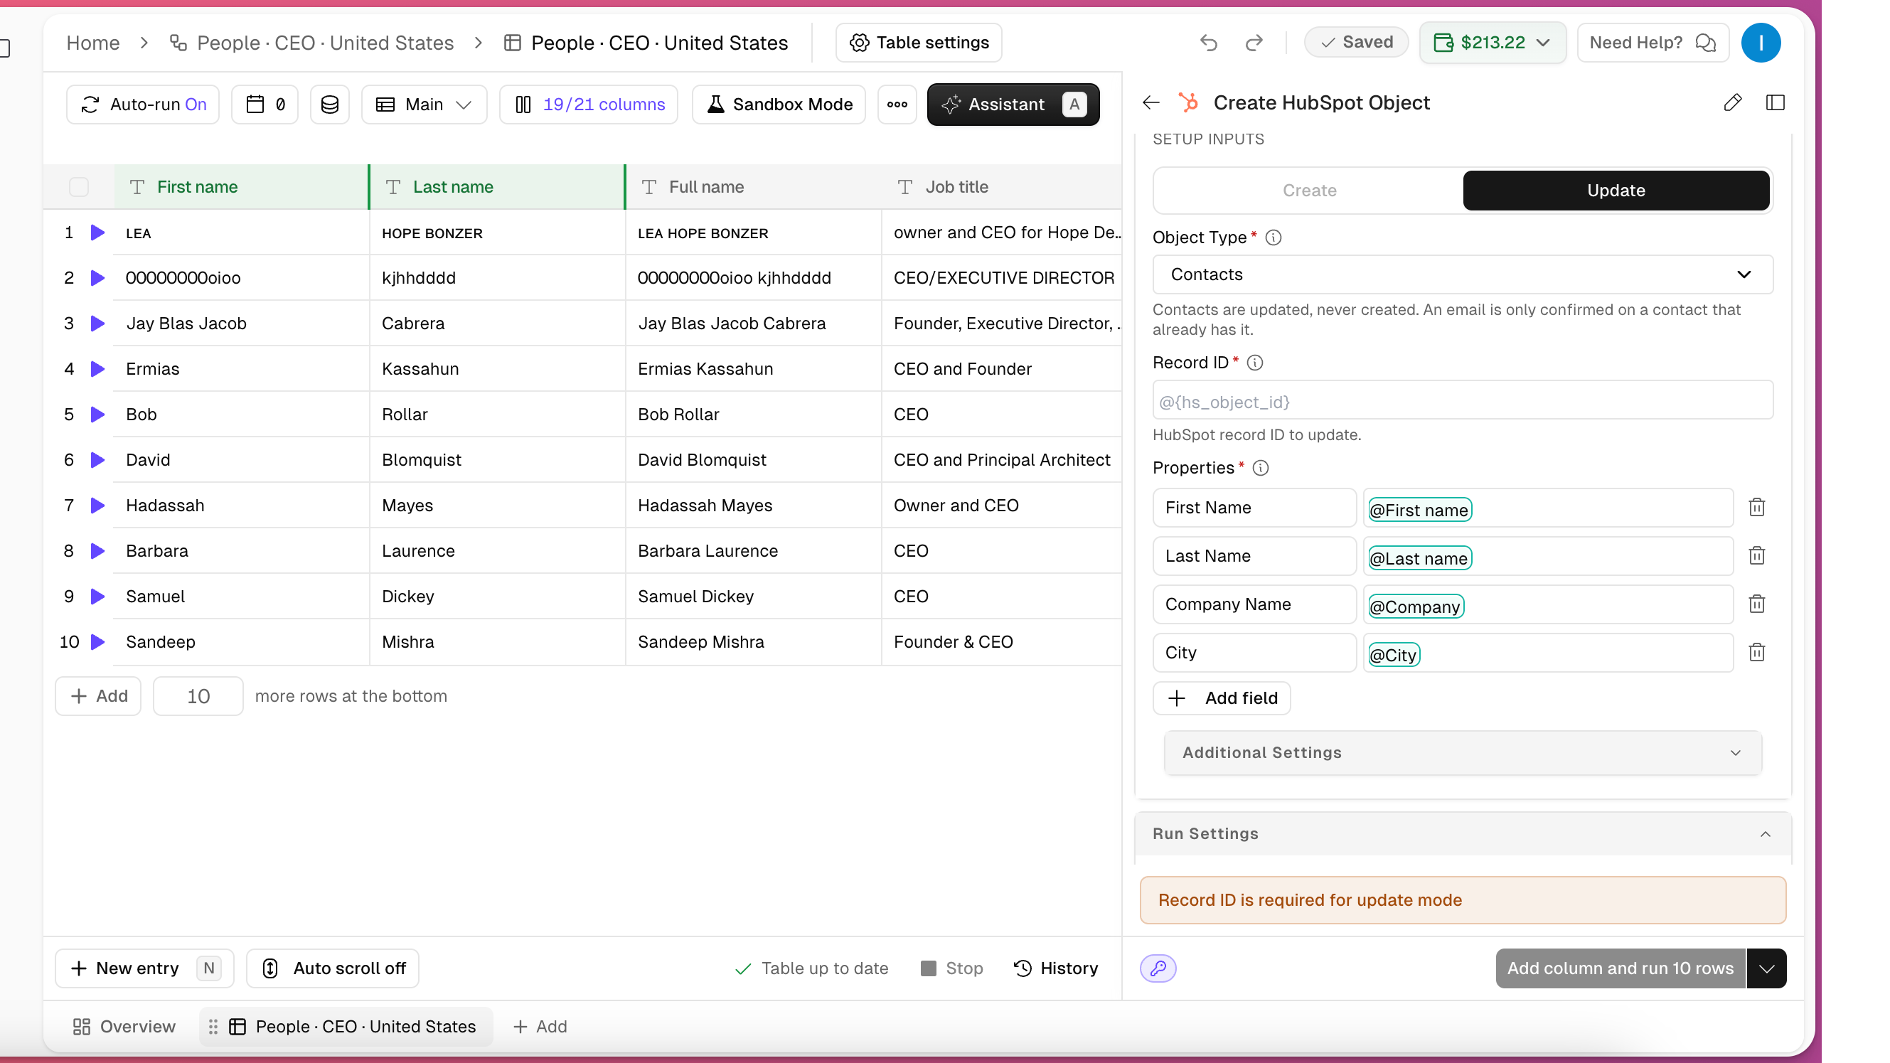Open the Main view dropdown
This screenshot has height=1063, width=1890.
coord(424,105)
